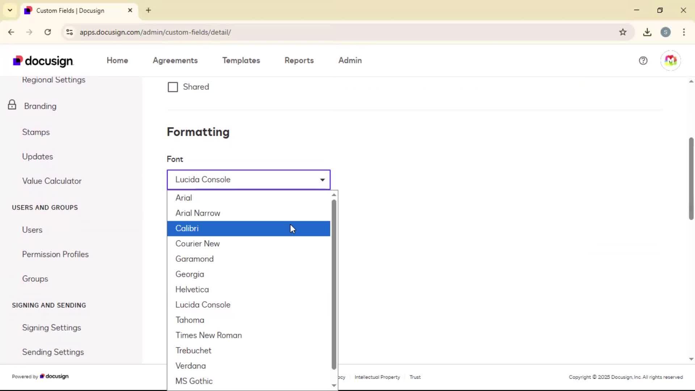Viewport: 695px width, 391px height.
Task: Open Permission Profiles
Action: coord(55,254)
